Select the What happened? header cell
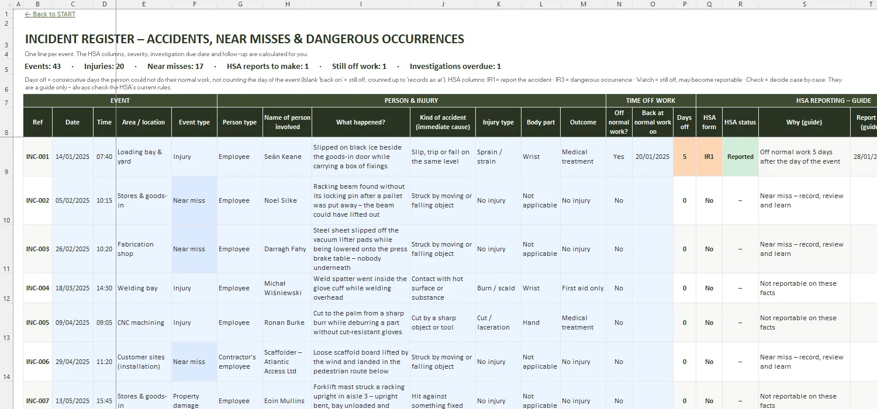 click(361, 122)
